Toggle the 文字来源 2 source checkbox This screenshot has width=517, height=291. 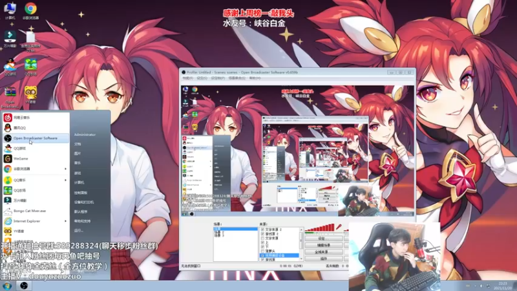(262, 230)
